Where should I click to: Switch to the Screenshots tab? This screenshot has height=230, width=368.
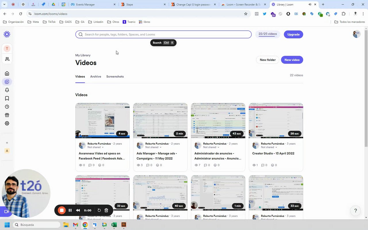click(115, 76)
